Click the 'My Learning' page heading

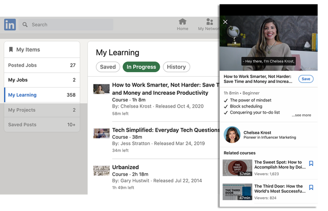tap(117, 52)
